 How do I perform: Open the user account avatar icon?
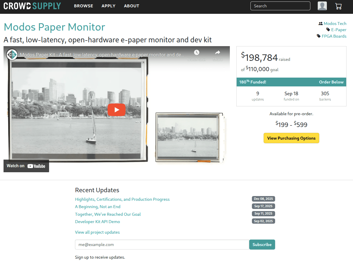pos(322,6)
